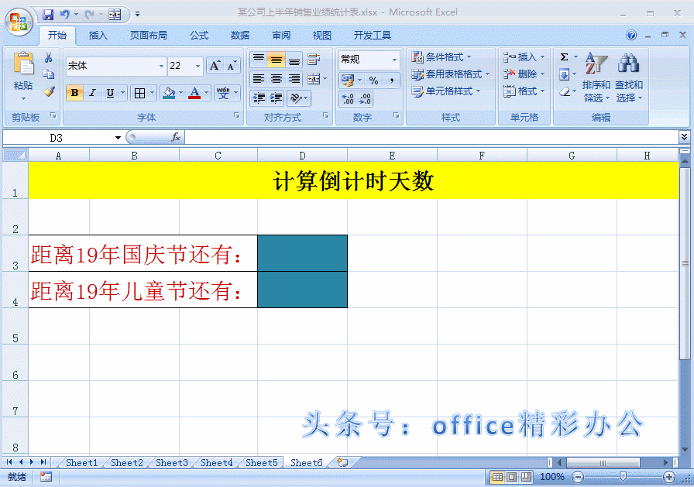
Task: Activate the Format Painter brush
Action: coord(48,91)
